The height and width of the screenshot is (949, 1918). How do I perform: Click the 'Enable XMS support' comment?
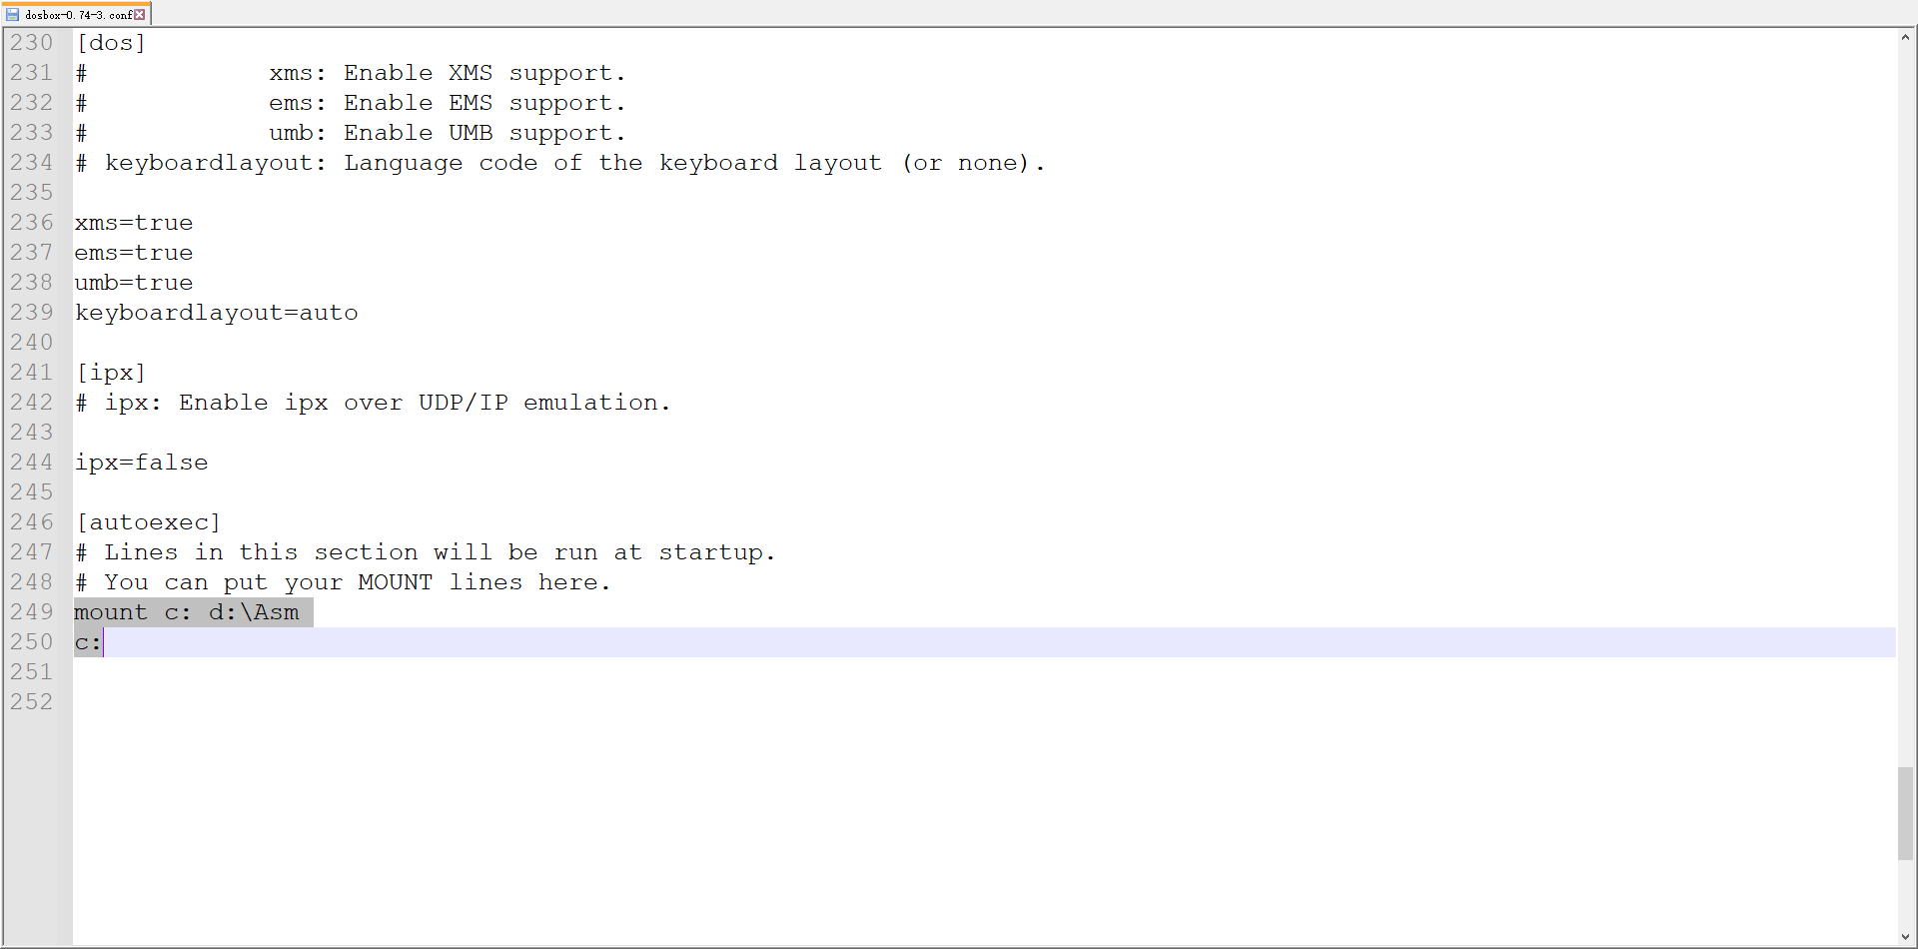tap(351, 73)
